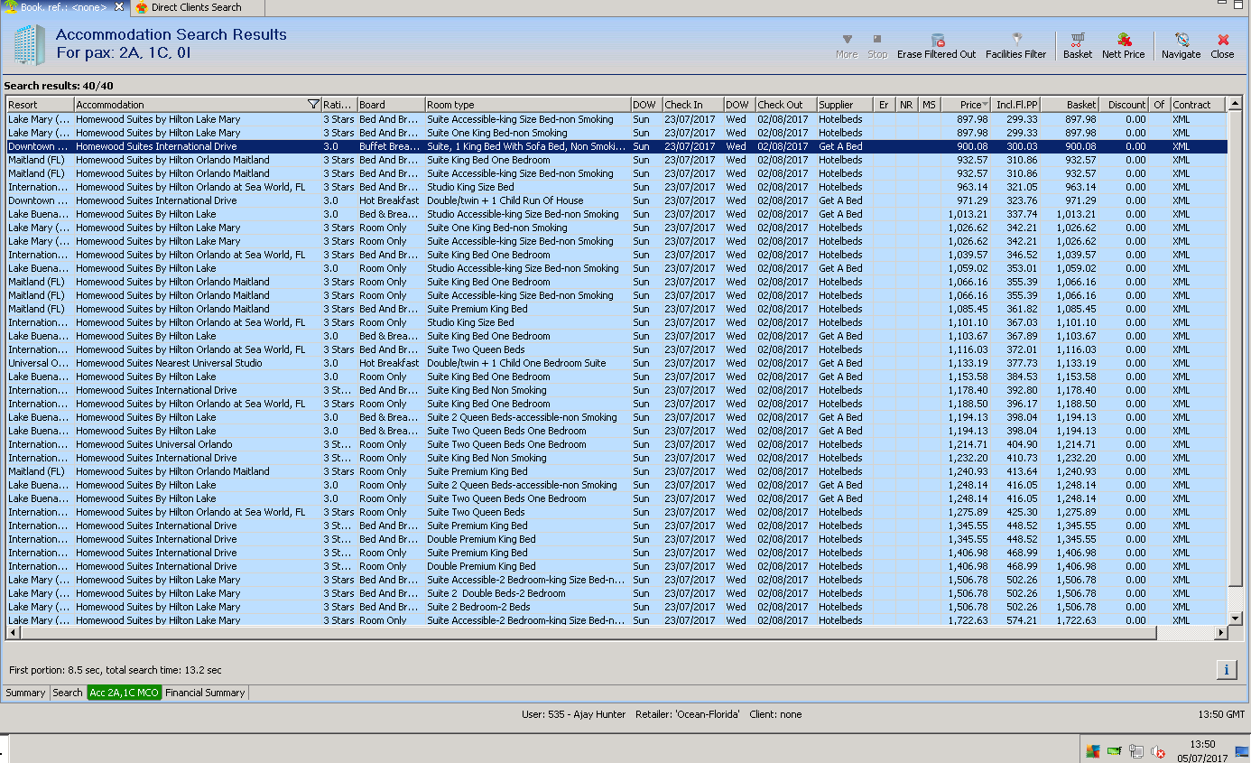Viewport: 1251px width, 763px height.
Task: Click horizontal scrollbar right arrow
Action: point(1221,633)
